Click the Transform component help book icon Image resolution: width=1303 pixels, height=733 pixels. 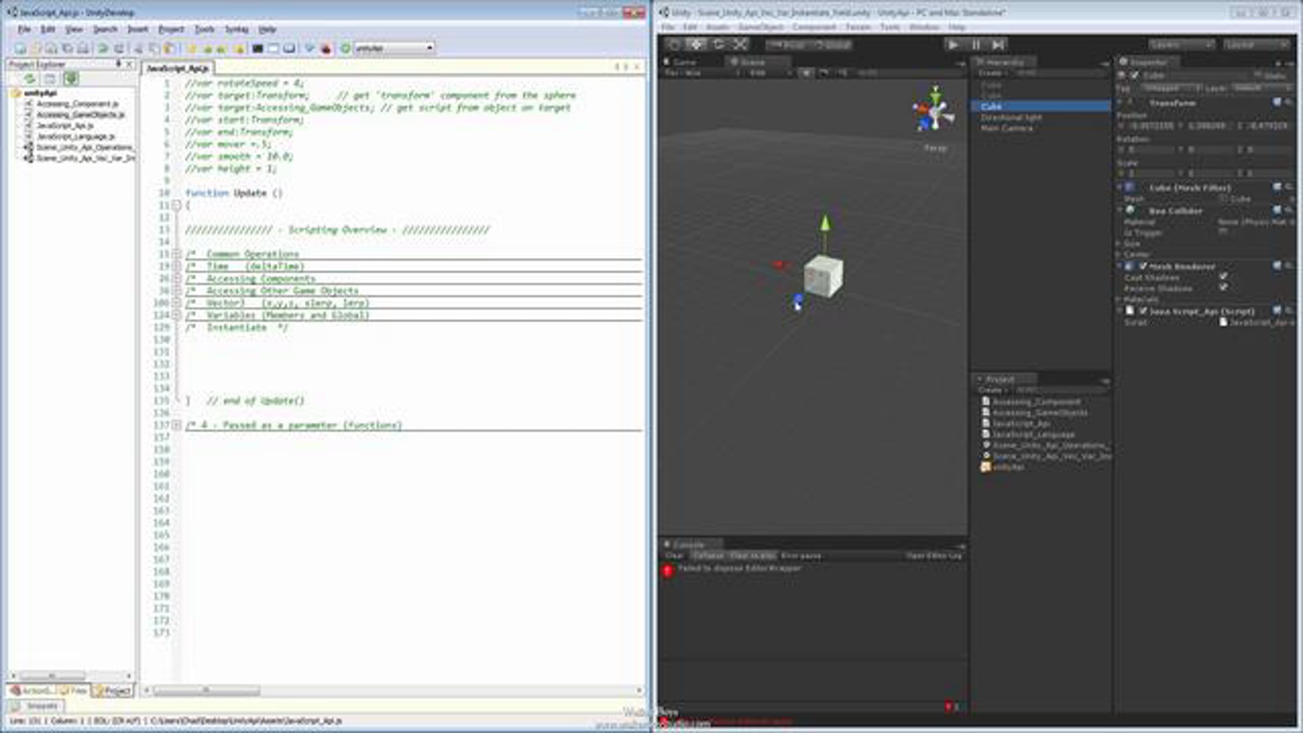click(1277, 102)
